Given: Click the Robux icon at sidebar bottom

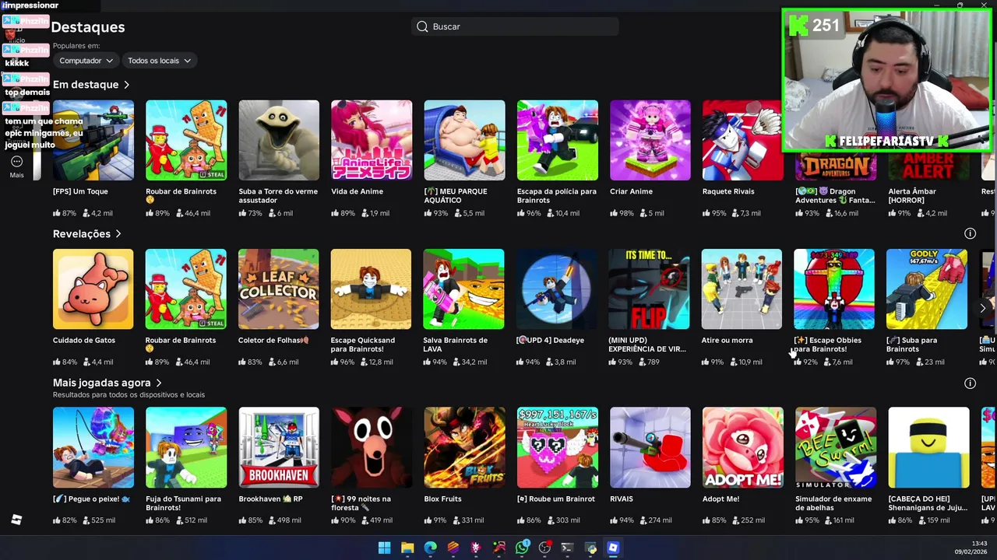Looking at the screenshot, I should (x=16, y=520).
